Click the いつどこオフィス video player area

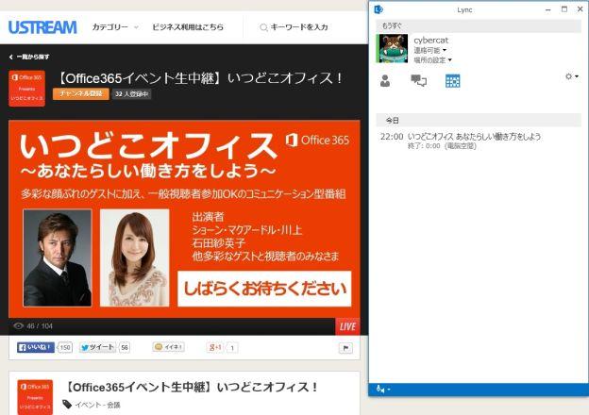point(184,219)
